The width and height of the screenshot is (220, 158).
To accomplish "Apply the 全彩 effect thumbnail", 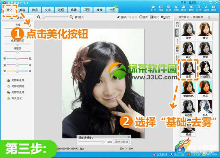I will (x=205, y=89).
